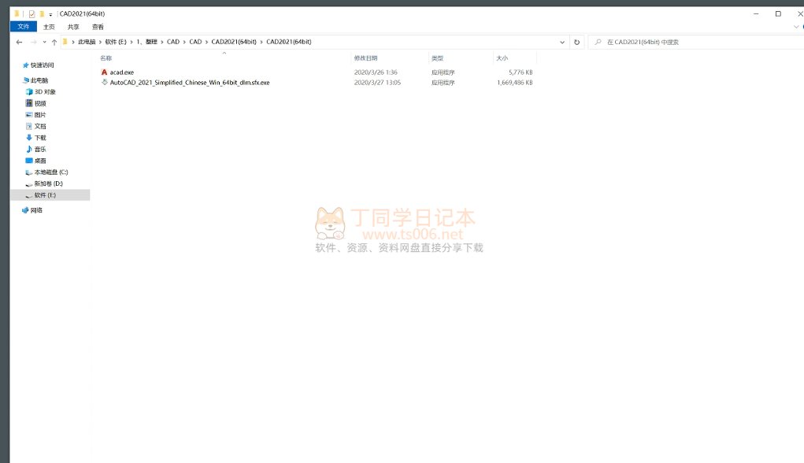Select 1、整理 in the address breadcrumb
The width and height of the screenshot is (804, 463).
(146, 42)
